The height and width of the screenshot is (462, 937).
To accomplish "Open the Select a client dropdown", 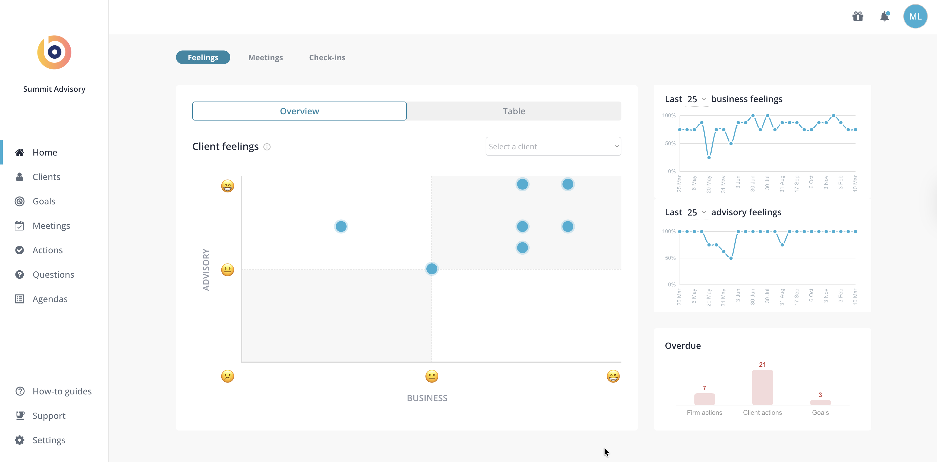I will [x=553, y=146].
